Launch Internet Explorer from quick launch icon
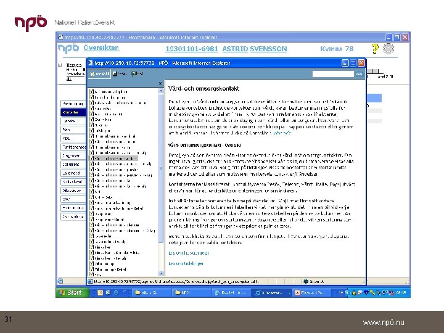 (x=116, y=293)
